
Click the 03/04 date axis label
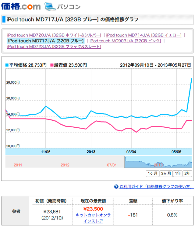point(131,152)
